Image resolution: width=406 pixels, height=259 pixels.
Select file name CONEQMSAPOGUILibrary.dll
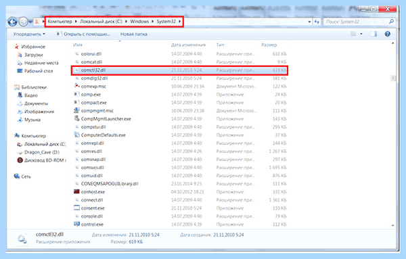pyautogui.click(x=110, y=184)
